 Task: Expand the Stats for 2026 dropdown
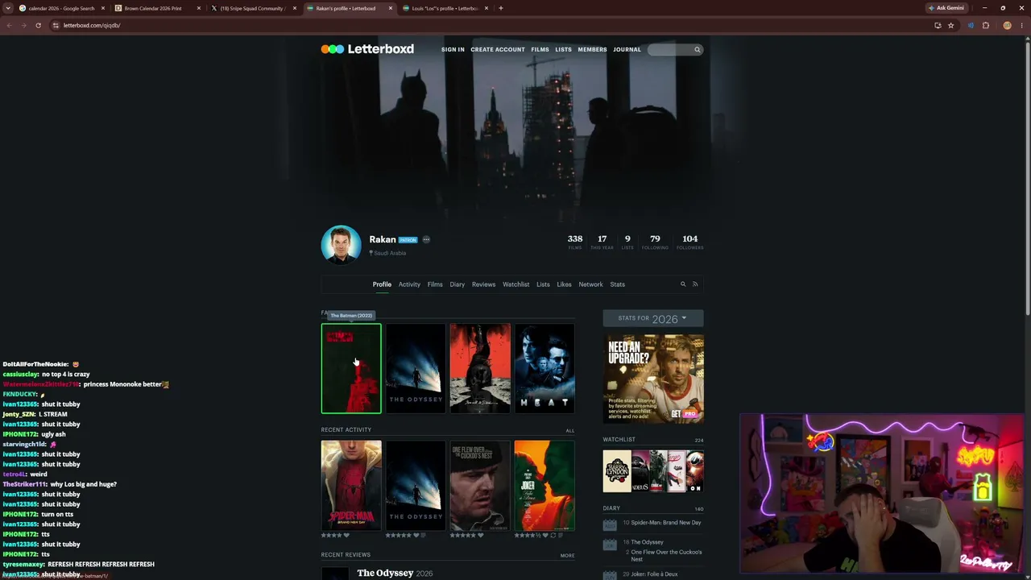(x=653, y=318)
